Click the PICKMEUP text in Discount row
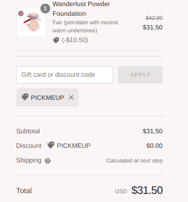Screen dimensions: 188x202 click(74, 146)
